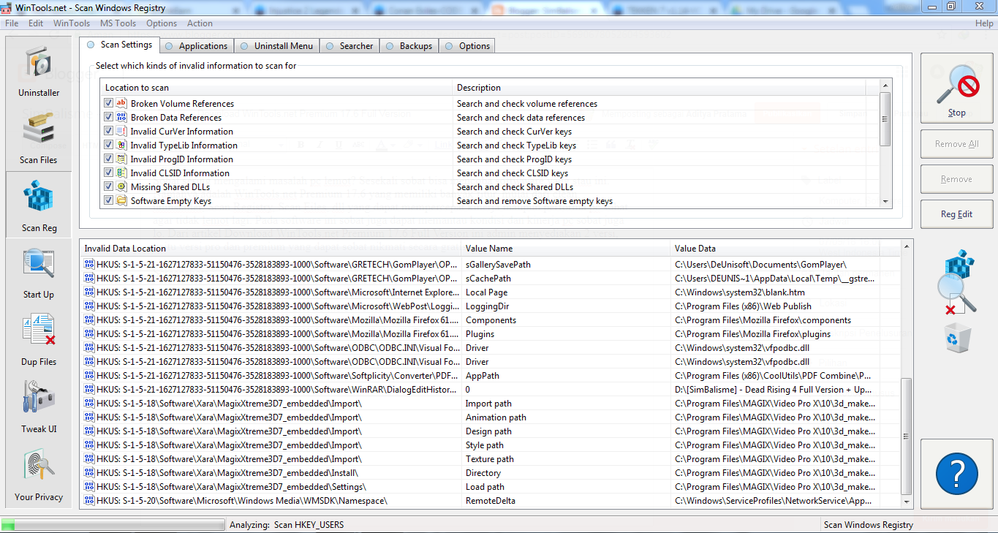Click the Remove All button
The width and height of the screenshot is (998, 533).
point(956,144)
